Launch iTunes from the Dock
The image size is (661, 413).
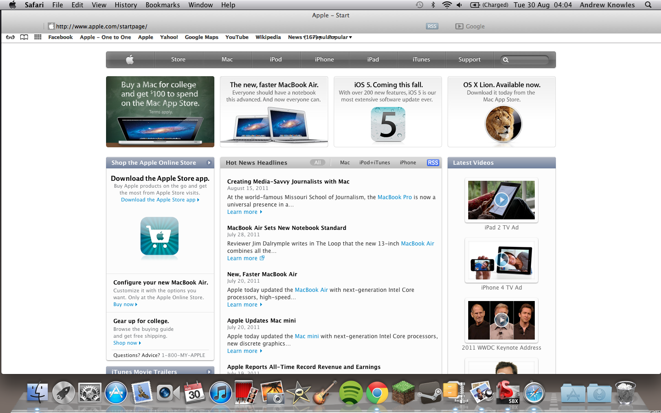[x=221, y=393]
